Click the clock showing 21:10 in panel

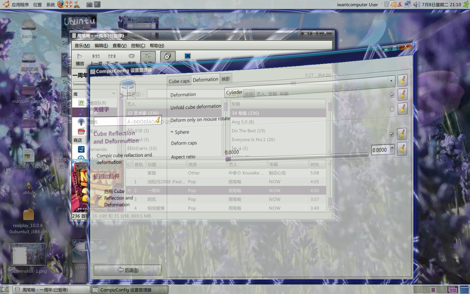pyautogui.click(x=441, y=5)
